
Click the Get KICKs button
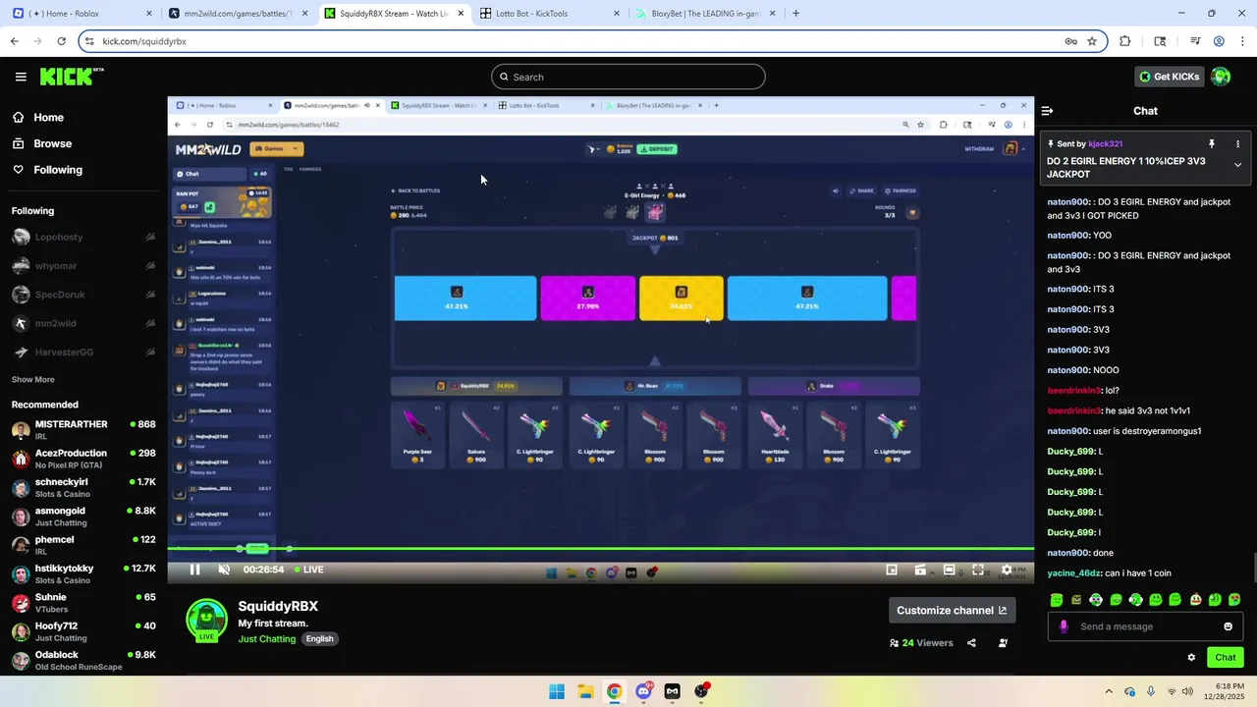(1169, 77)
